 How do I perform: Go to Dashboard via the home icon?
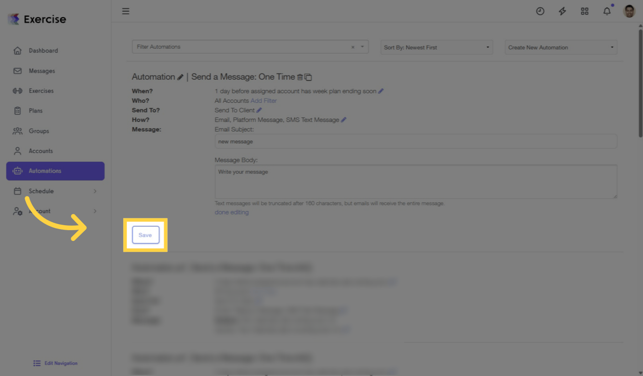[x=18, y=50]
